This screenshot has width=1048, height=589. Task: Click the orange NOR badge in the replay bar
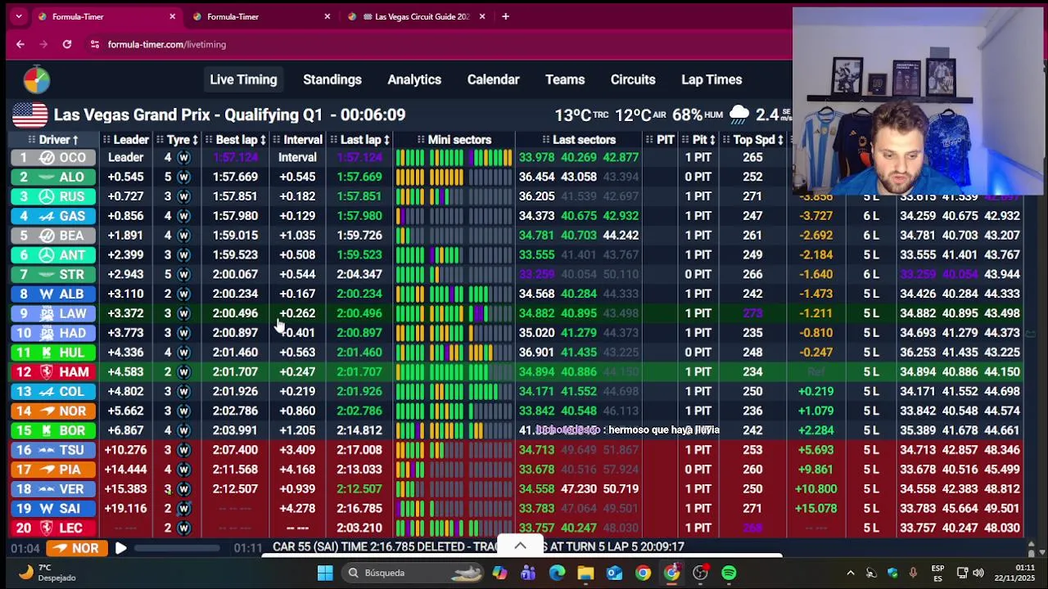point(76,548)
